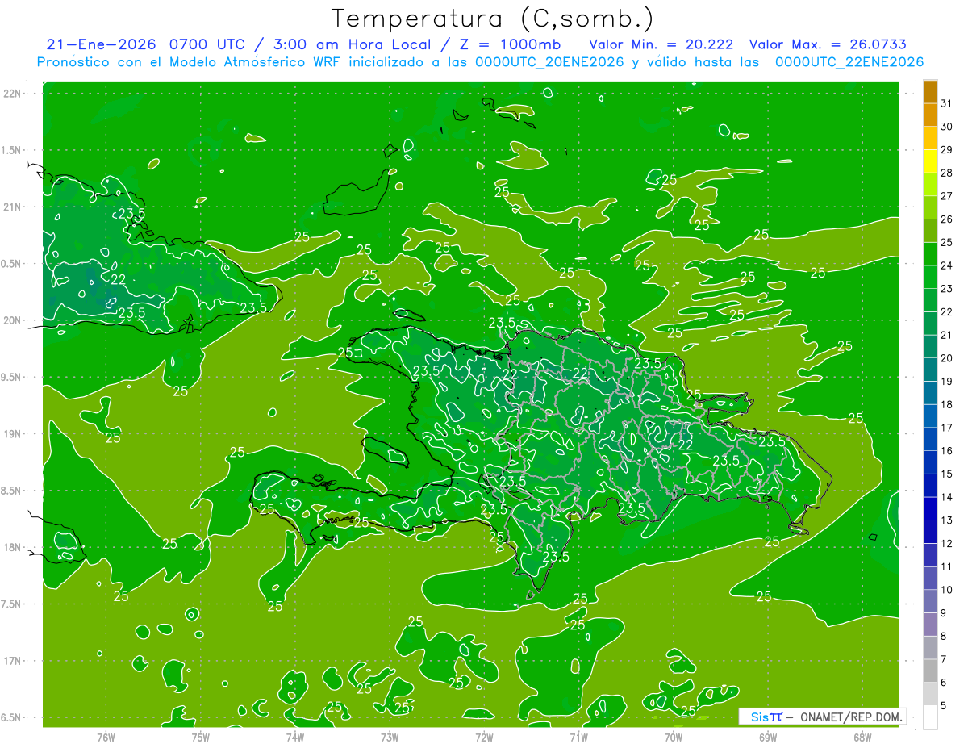The height and width of the screenshot is (748, 968).
Task: Click the "5" value on the color legend
Action: tap(943, 705)
